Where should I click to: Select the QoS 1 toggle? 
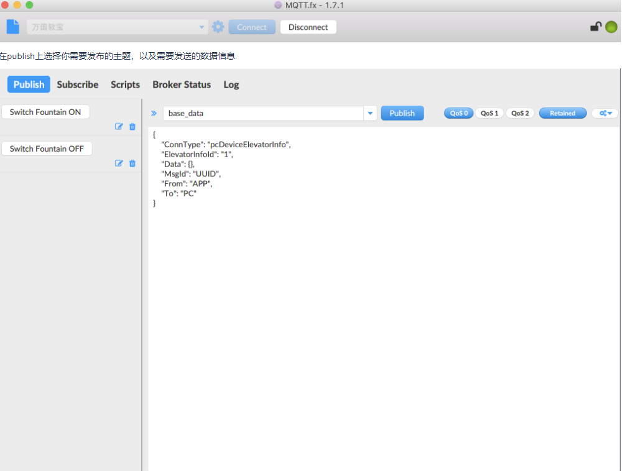point(489,113)
